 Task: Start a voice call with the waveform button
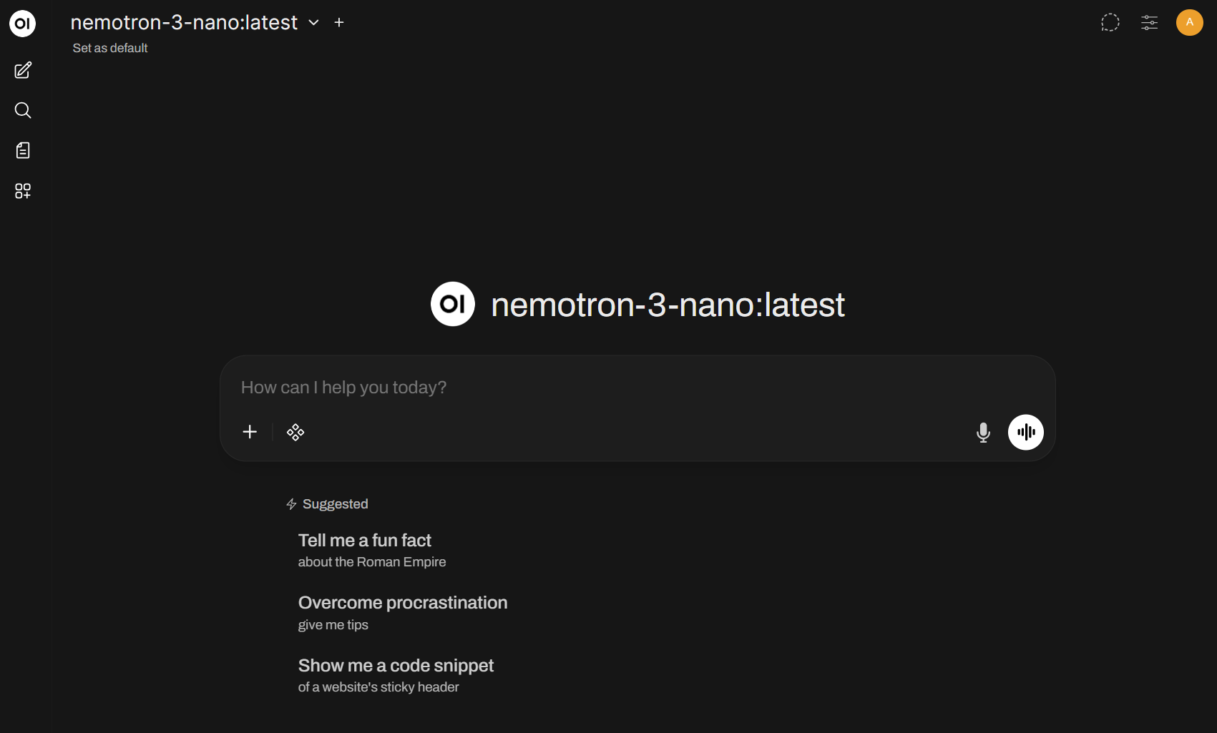click(1025, 432)
